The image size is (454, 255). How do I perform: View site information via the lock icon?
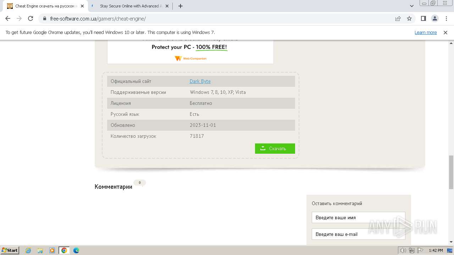(x=45, y=19)
